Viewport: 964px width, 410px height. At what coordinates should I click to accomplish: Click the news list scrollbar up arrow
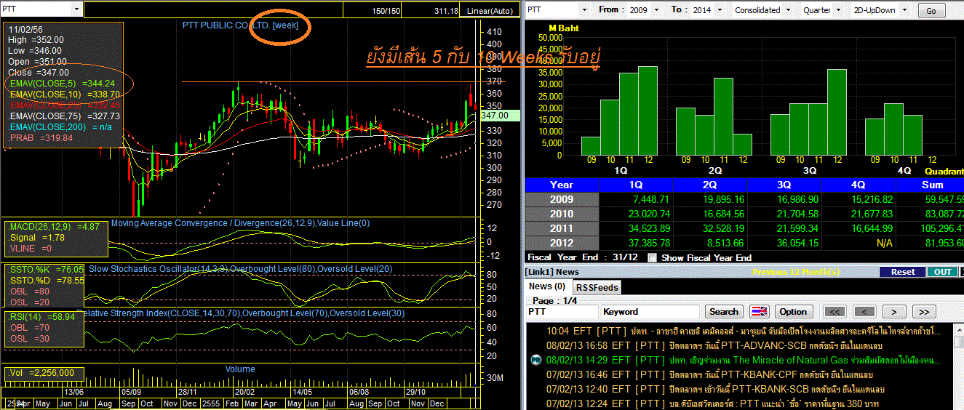(957, 329)
